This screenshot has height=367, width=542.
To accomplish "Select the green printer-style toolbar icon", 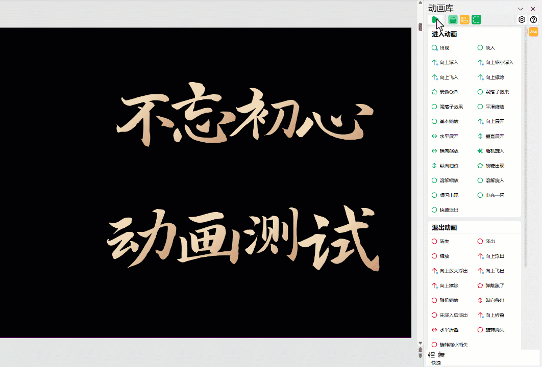I will [x=453, y=19].
